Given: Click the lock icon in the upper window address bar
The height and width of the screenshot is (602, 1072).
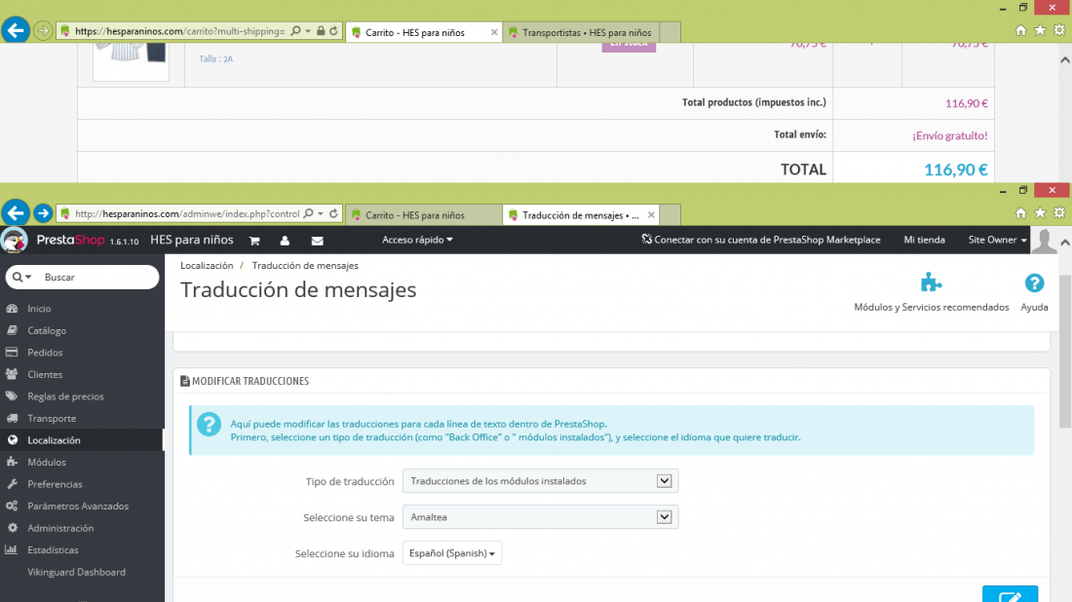Looking at the screenshot, I should point(321,31).
